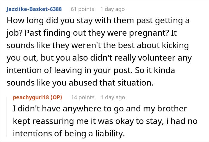Screen dimensions: 209x142
Task: Open peachygurl18's user profile
Action: click(x=32, y=97)
